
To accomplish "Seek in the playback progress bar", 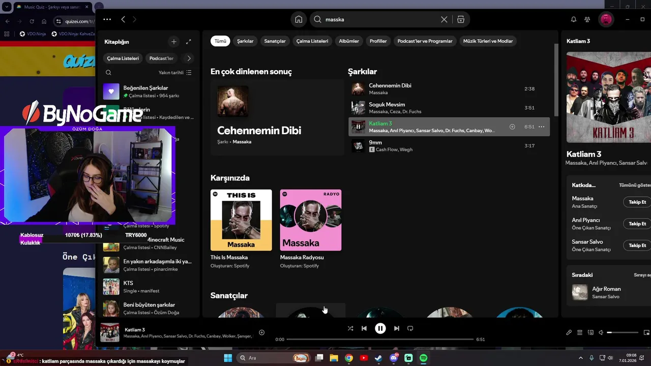I will pyautogui.click(x=380, y=339).
